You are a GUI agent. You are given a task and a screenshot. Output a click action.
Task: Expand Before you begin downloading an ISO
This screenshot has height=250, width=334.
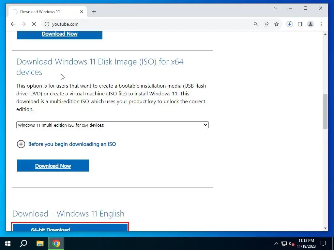(x=21, y=144)
